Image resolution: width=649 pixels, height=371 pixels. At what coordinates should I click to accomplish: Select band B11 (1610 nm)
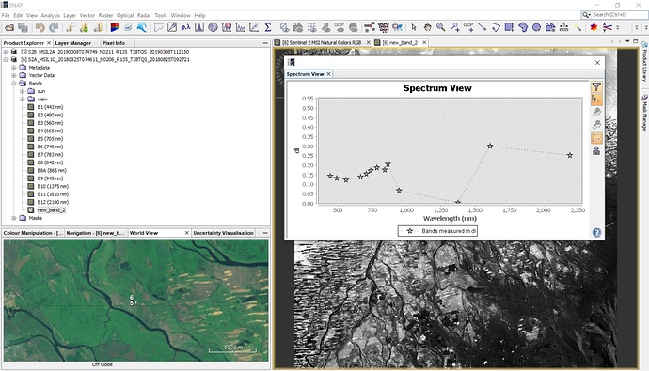[x=53, y=194]
